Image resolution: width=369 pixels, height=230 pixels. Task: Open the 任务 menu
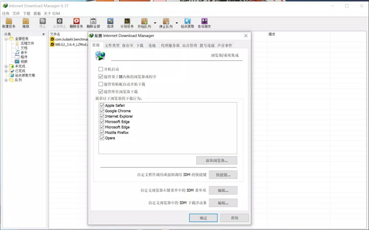[x=6, y=14]
